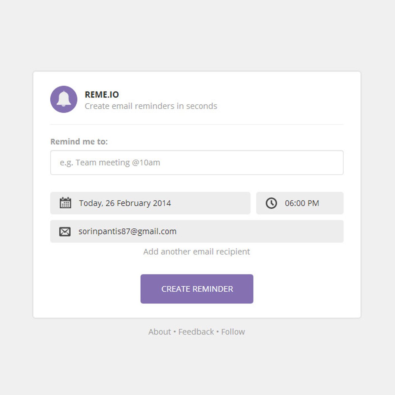This screenshot has width=395, height=395.
Task: Click 'PM' in the time field
Action: point(313,203)
